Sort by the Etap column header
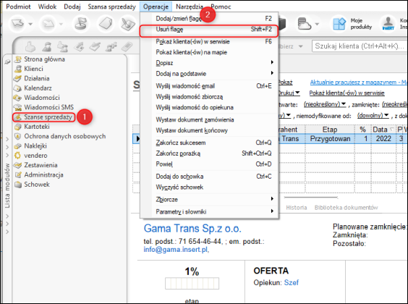 coord(330,130)
